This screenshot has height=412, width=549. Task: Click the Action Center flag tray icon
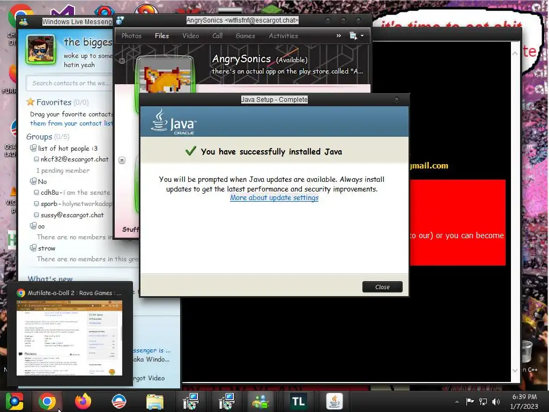[470, 401]
